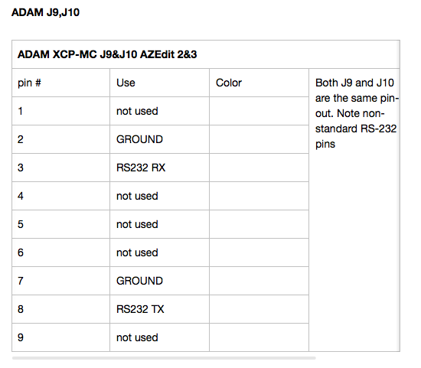Click the not used cell for pin 4
The image size is (421, 368).
(159, 196)
